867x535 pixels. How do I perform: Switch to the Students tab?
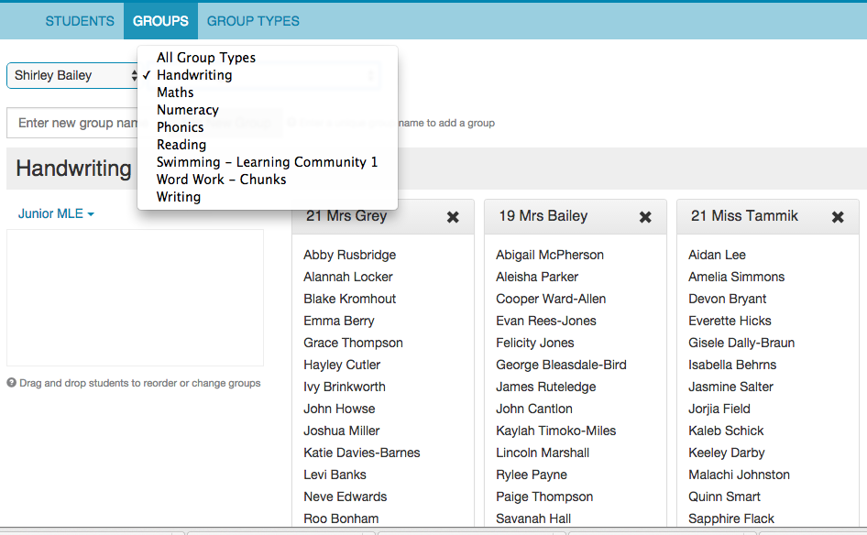coord(80,21)
